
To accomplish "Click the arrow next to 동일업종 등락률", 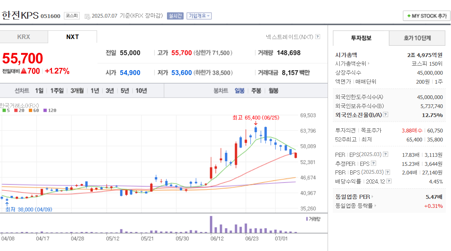I will (x=375, y=205).
